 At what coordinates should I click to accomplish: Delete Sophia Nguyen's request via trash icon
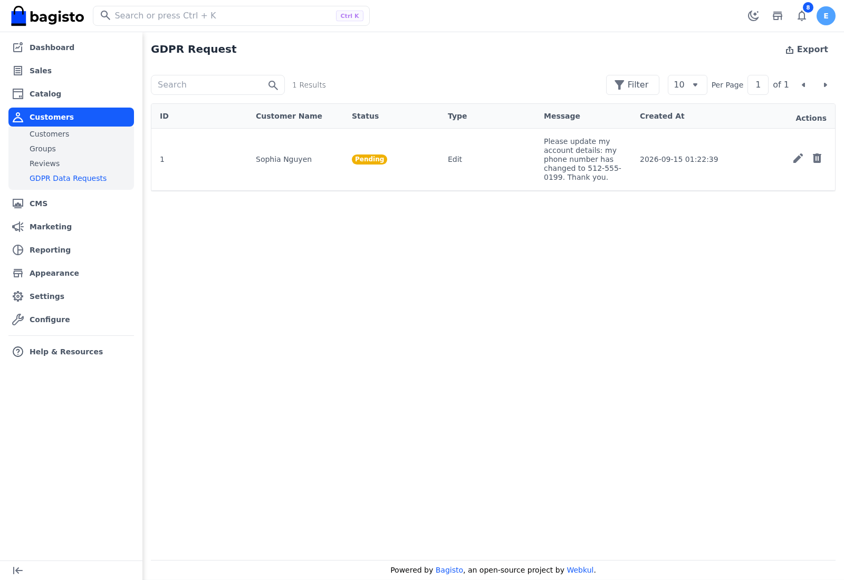(x=817, y=158)
